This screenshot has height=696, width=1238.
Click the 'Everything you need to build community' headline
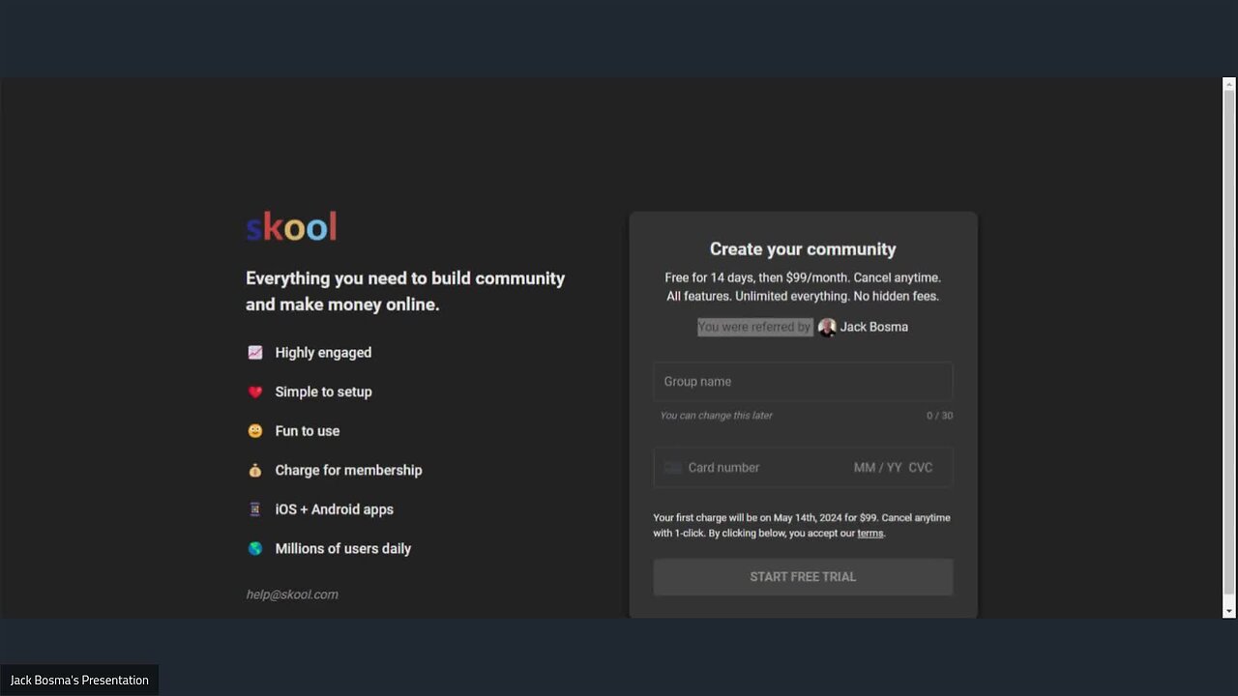pyautogui.click(x=405, y=291)
